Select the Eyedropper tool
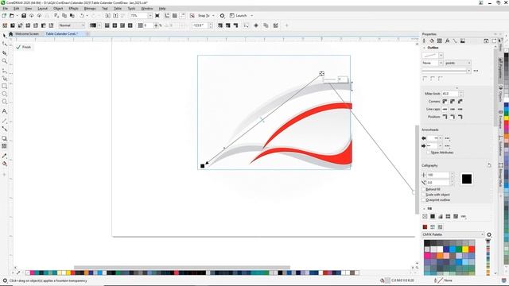Screen dimensions: 509x286 (x=5, y=156)
